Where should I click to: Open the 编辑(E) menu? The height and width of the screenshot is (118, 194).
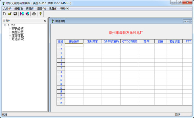pos(18,9)
